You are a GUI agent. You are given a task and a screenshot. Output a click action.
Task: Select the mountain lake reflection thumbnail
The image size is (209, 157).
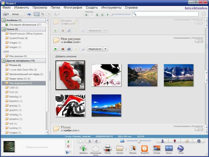click(x=142, y=75)
